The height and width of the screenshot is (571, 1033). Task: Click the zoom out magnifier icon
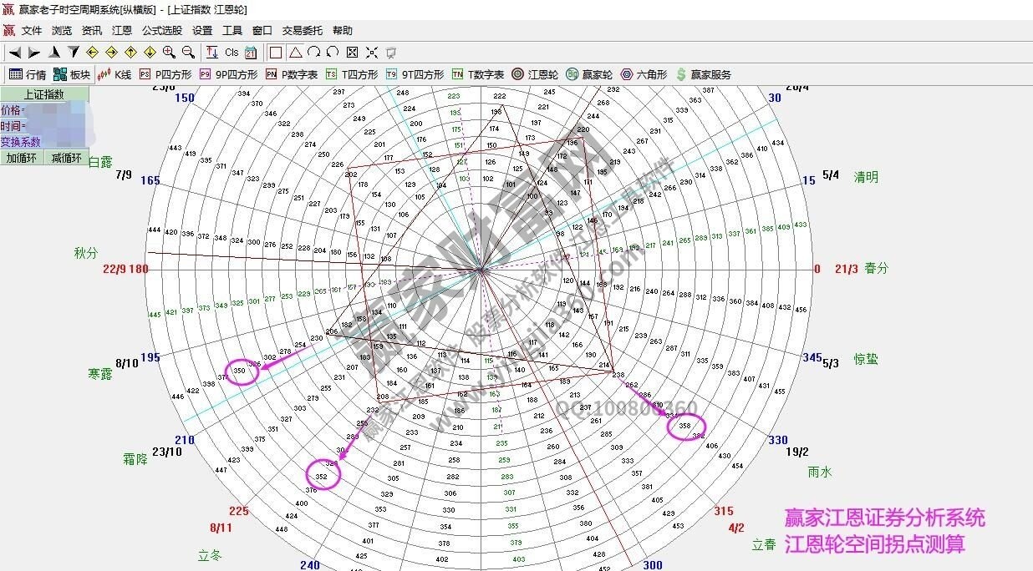[x=188, y=52]
